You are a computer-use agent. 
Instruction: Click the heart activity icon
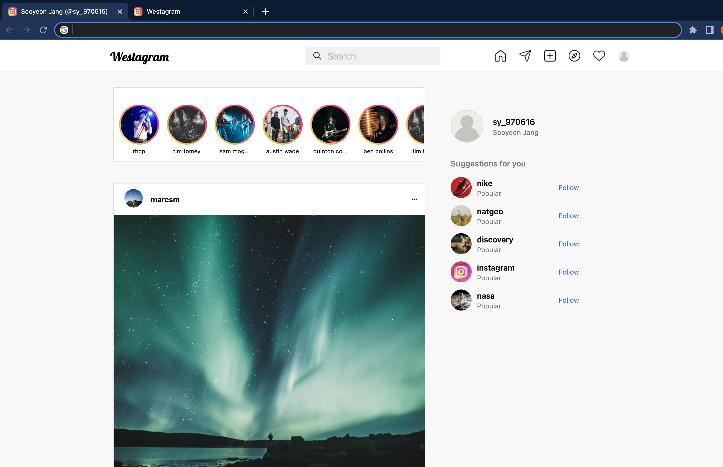(x=599, y=56)
